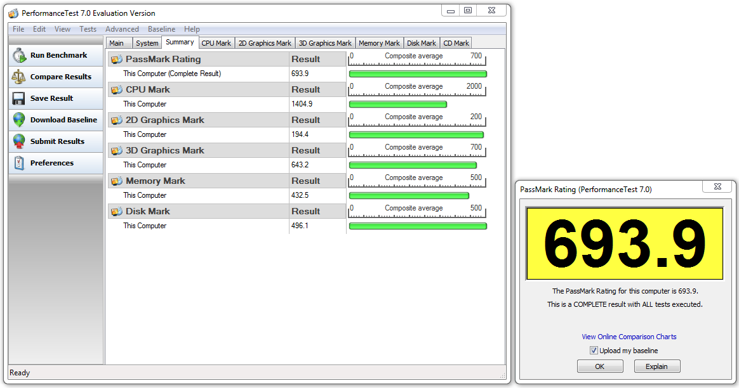Close the PassMark Rating dialog
The width and height of the screenshot is (739, 388).
718,186
